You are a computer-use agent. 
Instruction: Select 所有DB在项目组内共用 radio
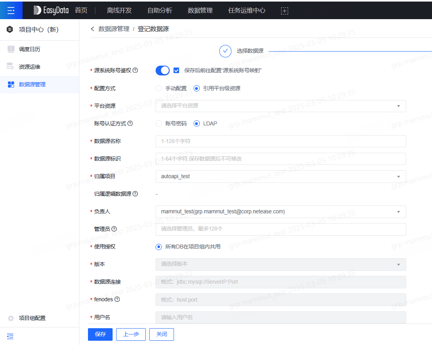point(159,247)
